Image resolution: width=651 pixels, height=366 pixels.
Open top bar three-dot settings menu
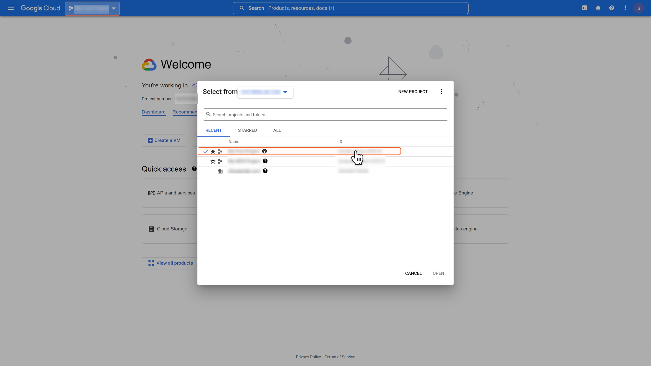pyautogui.click(x=625, y=8)
